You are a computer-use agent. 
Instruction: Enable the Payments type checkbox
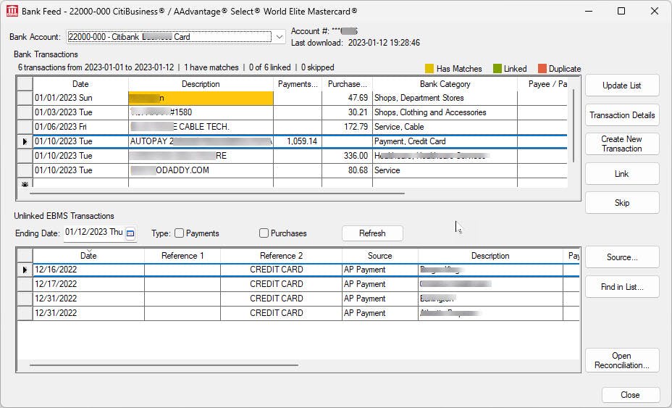(x=179, y=233)
